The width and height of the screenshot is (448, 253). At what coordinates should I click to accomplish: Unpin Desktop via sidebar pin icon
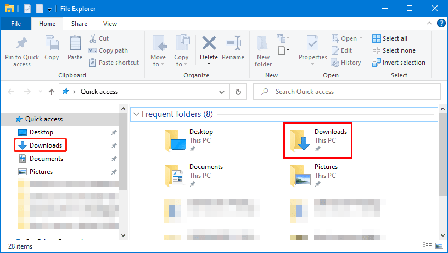click(114, 132)
